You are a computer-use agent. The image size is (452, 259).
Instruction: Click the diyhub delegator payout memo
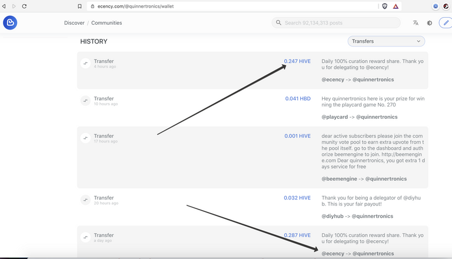371,201
